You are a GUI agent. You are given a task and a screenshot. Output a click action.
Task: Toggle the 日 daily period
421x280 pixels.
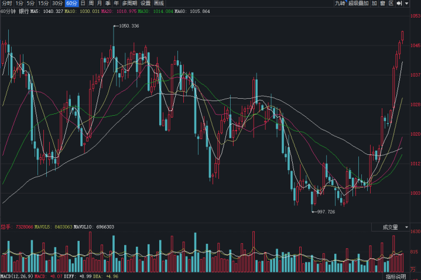(x=83, y=4)
